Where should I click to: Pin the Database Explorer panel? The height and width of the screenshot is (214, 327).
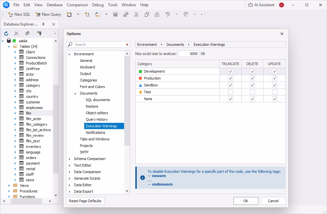(43, 24)
